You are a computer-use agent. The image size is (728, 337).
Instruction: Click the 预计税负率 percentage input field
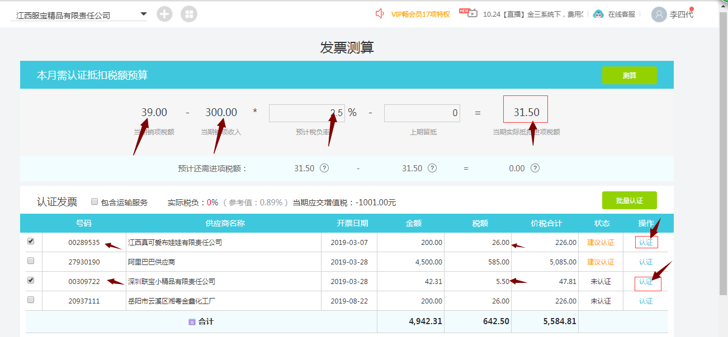(x=306, y=113)
